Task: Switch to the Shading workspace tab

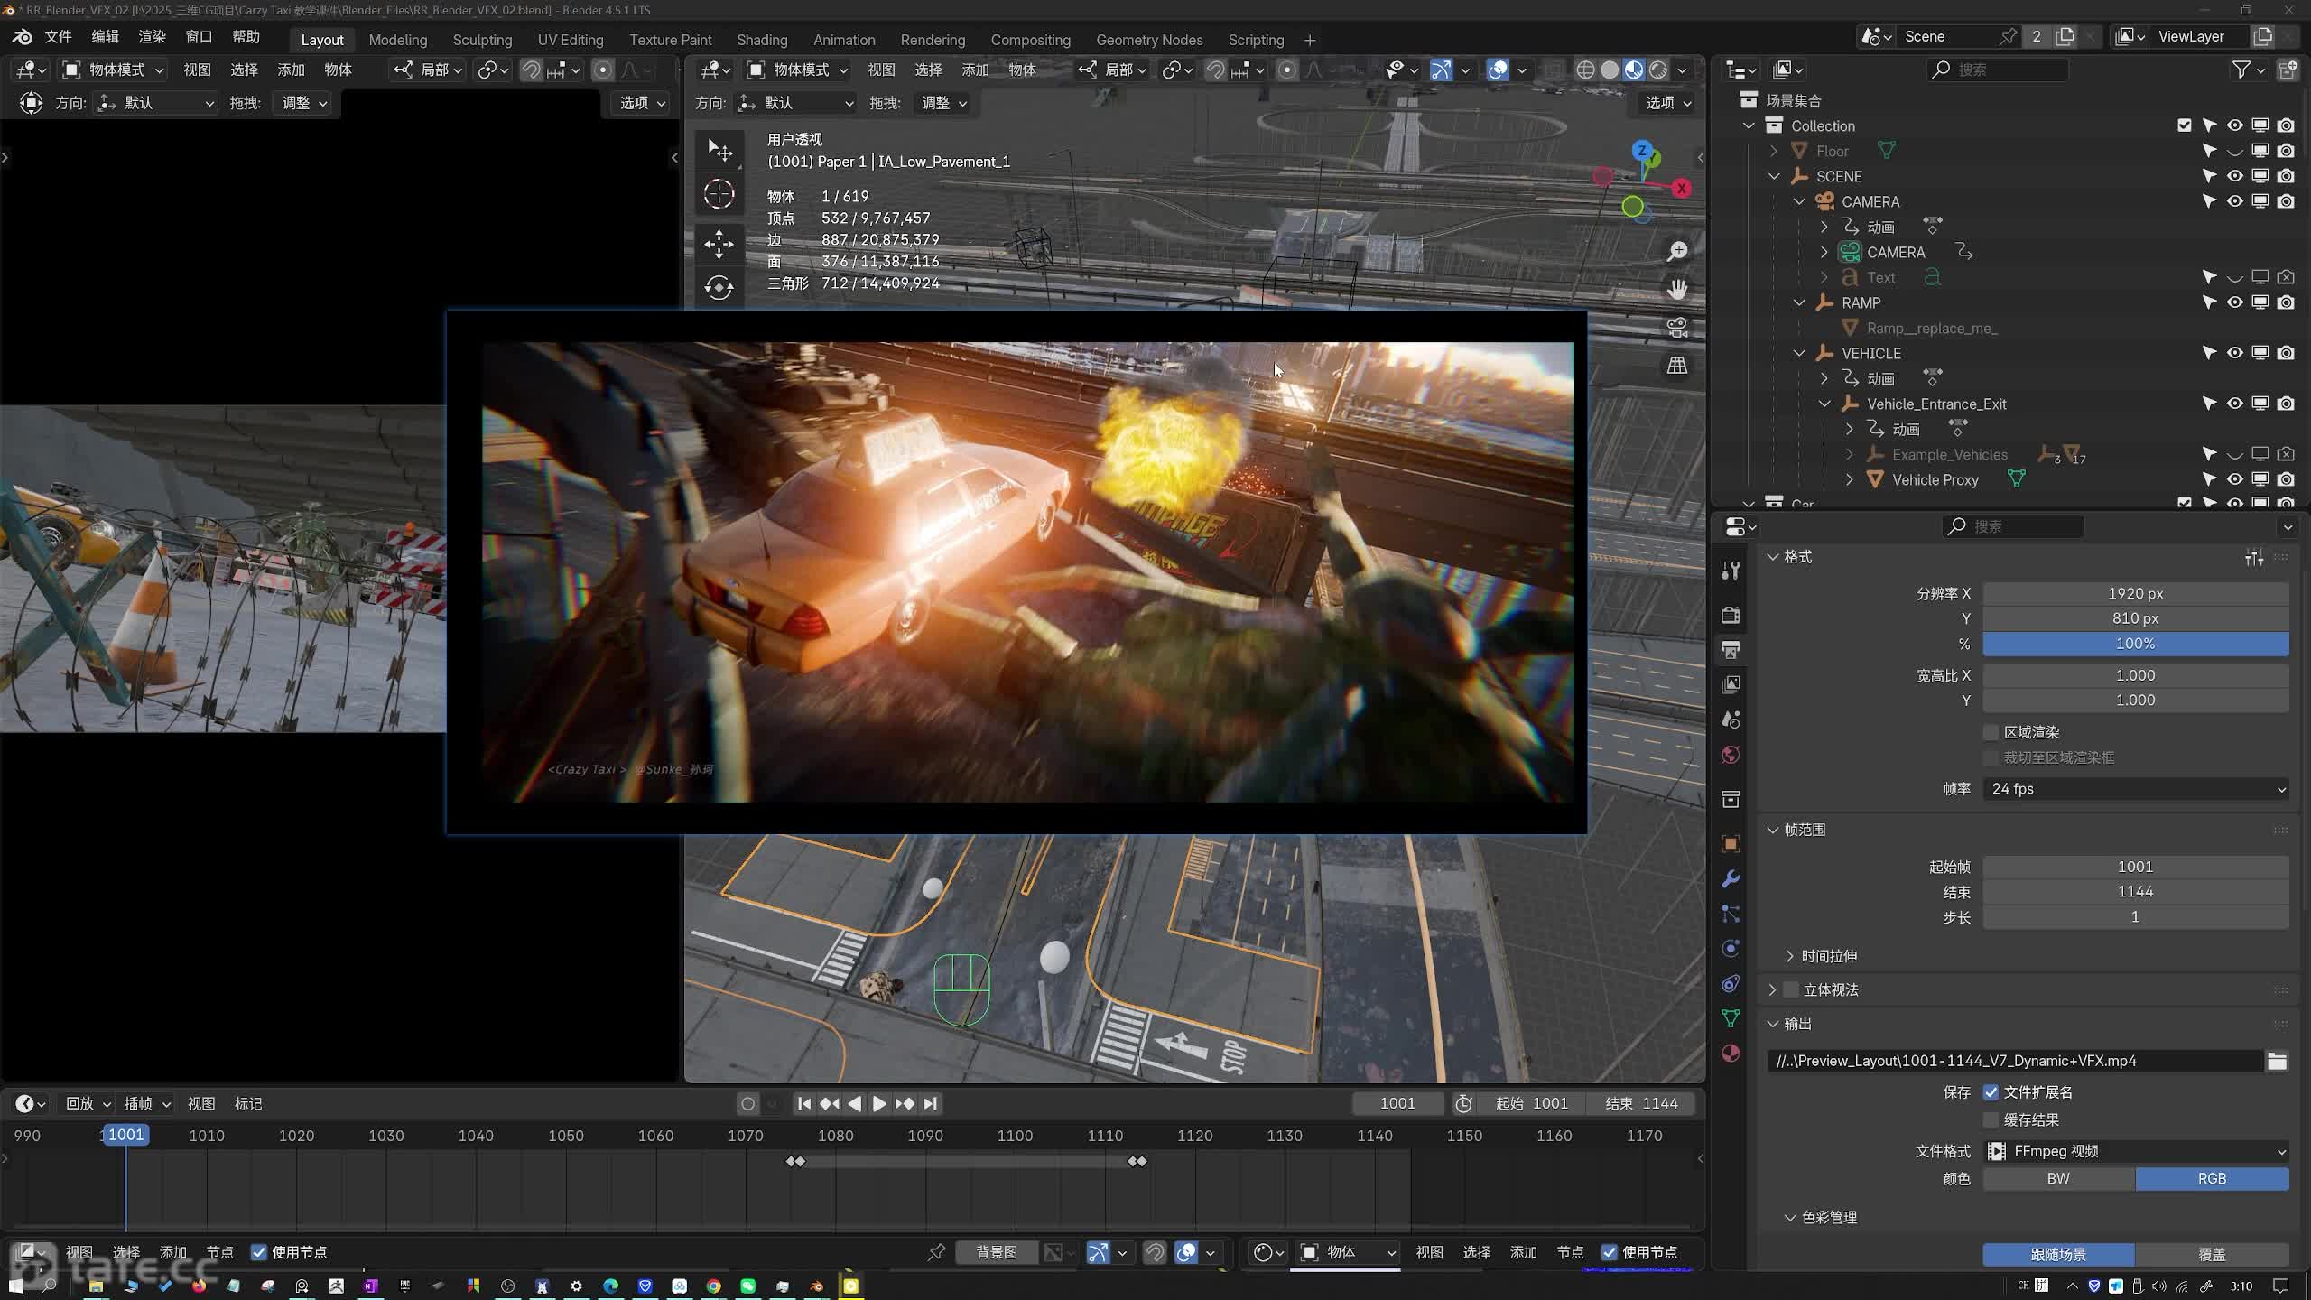Action: point(761,40)
